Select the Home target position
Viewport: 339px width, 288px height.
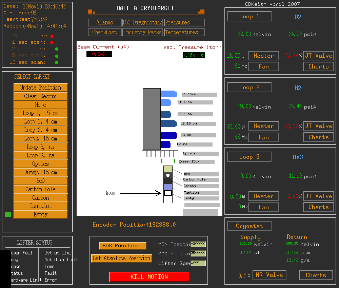(41, 105)
